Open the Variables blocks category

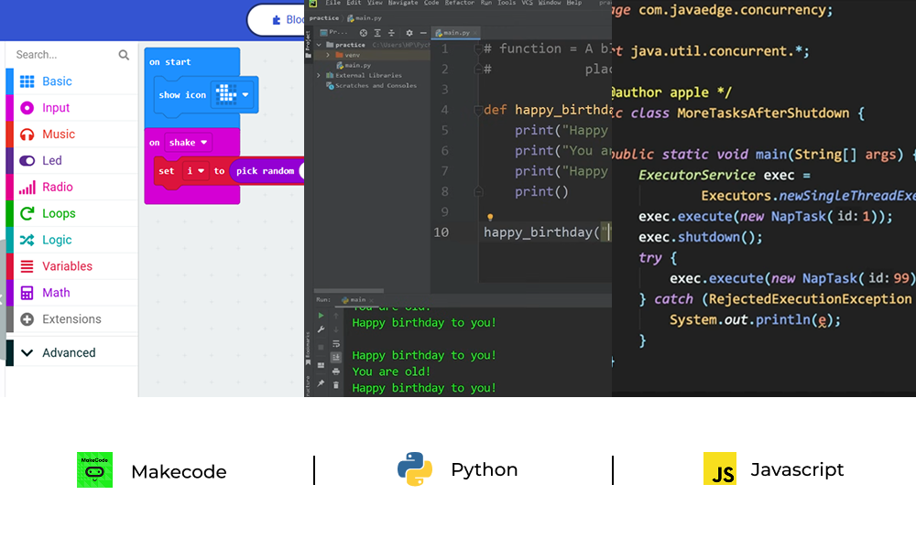click(x=67, y=266)
